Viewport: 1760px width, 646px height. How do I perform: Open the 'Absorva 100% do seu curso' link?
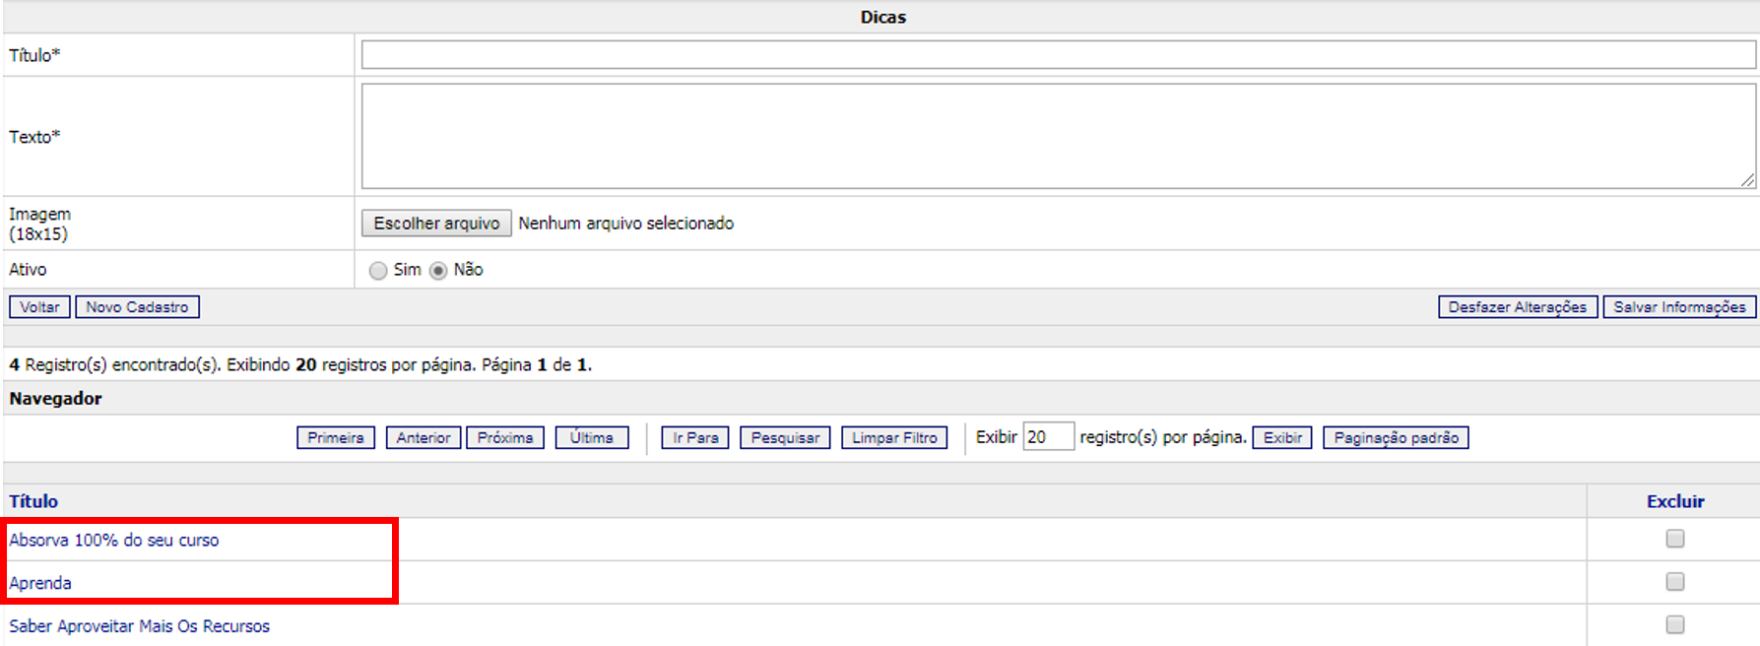(114, 540)
